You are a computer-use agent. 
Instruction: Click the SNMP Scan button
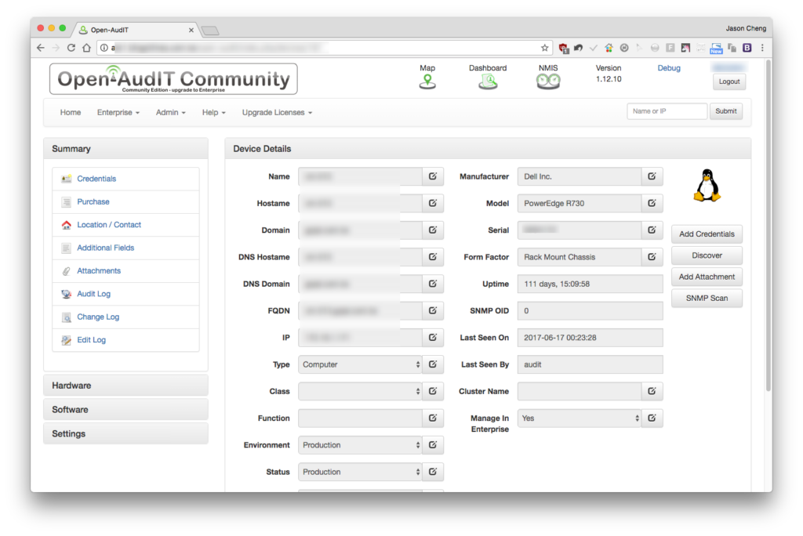(707, 298)
